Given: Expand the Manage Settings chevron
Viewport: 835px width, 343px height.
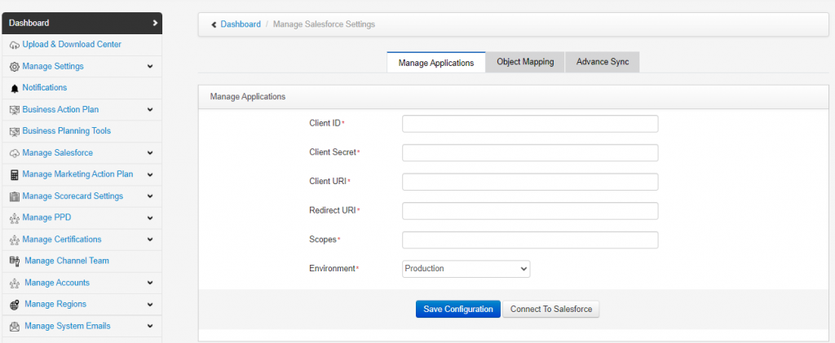Looking at the screenshot, I should point(150,67).
